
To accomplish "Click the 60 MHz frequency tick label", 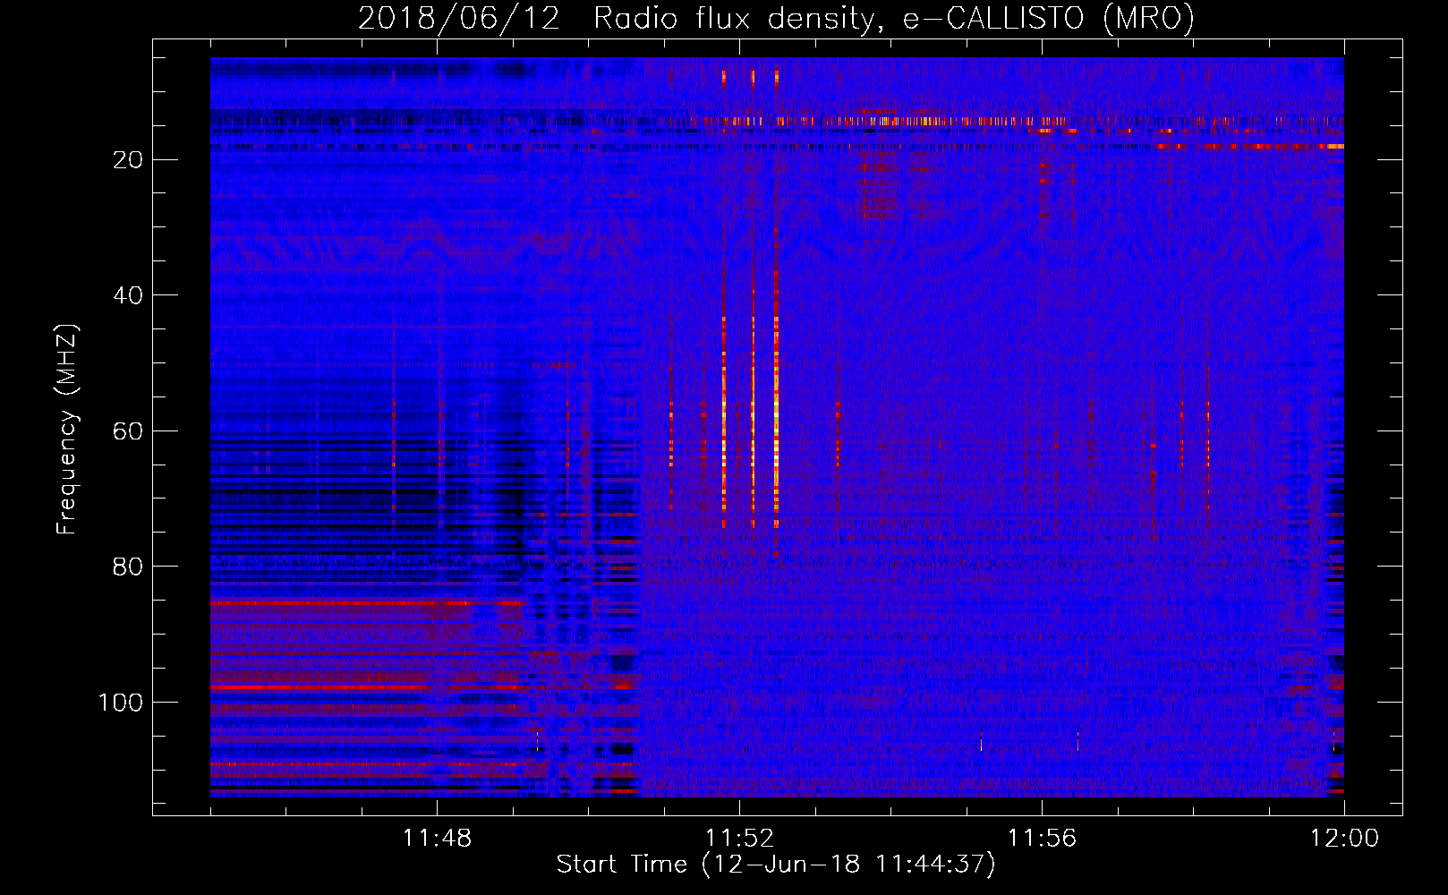I will [128, 431].
